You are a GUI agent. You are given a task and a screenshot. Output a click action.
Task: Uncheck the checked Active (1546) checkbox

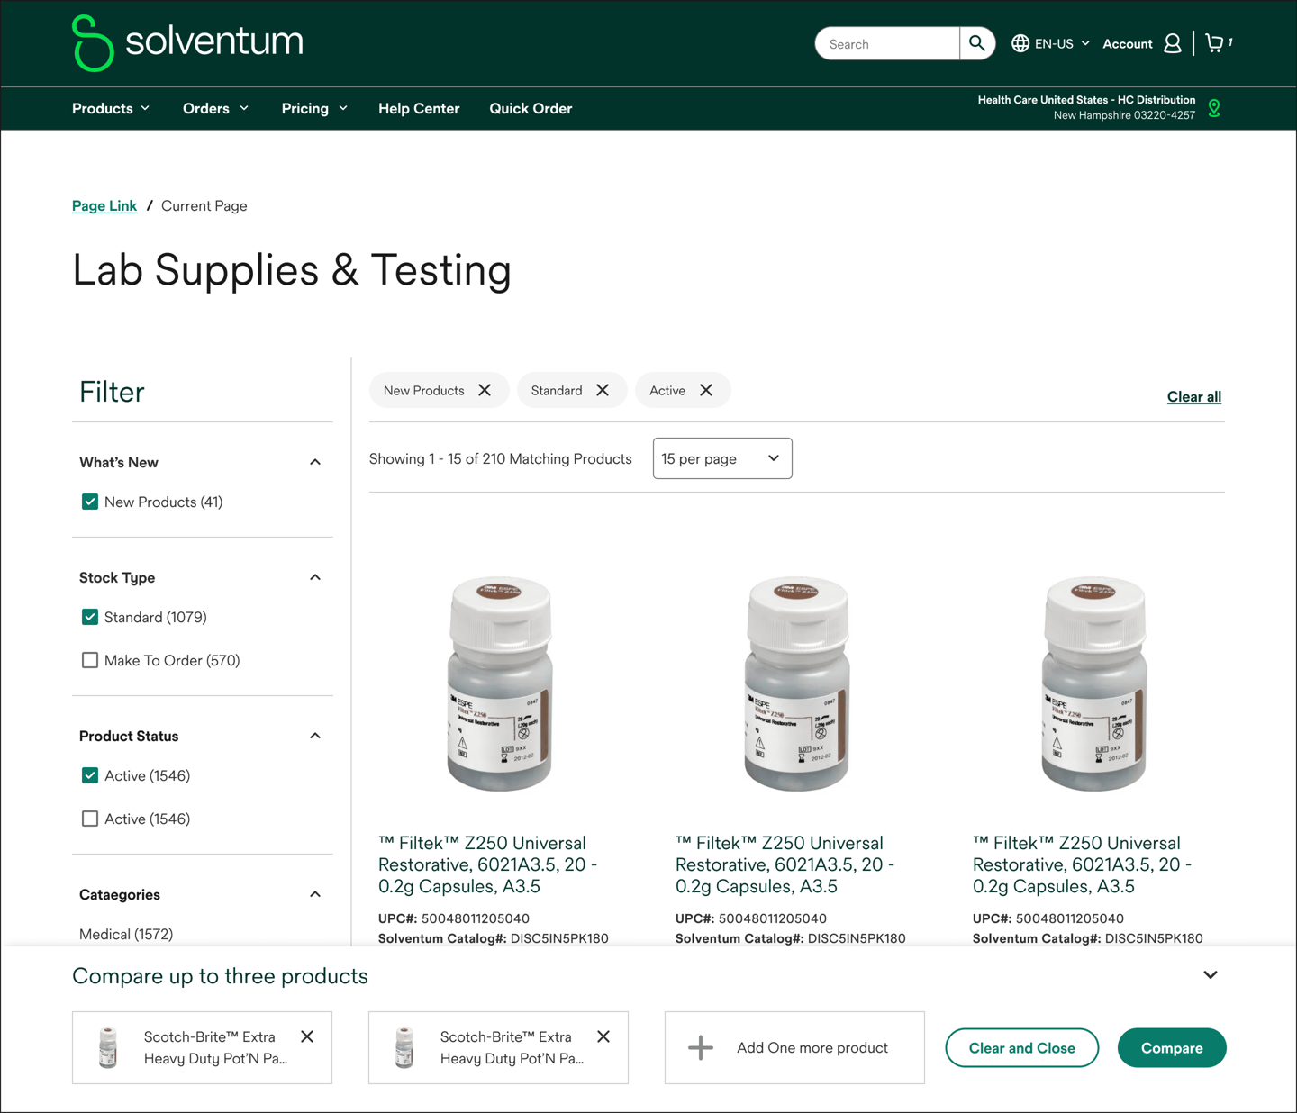[x=90, y=775]
